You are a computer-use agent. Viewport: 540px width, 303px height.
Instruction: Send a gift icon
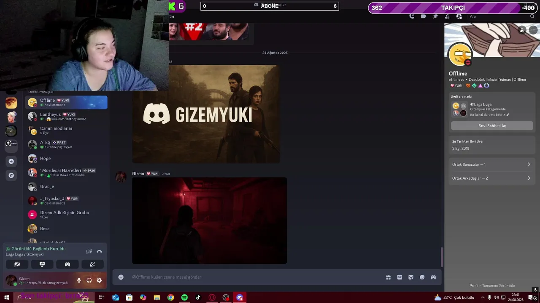click(x=388, y=277)
